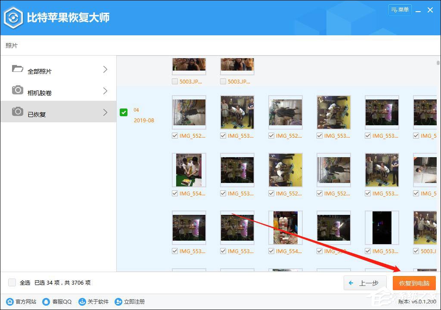441x310 pixels.
Task: Click the 恢复到电脑 recover button
Action: pyautogui.click(x=414, y=283)
